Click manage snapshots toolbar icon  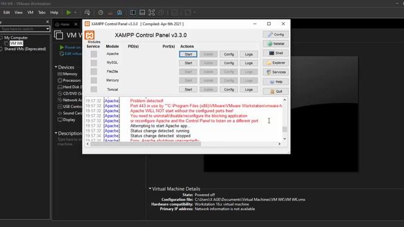tap(119, 13)
